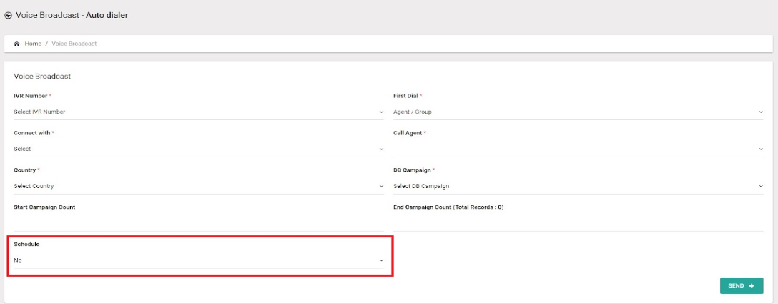Expand the First Dial Agent / Group dropdown

tap(577, 112)
